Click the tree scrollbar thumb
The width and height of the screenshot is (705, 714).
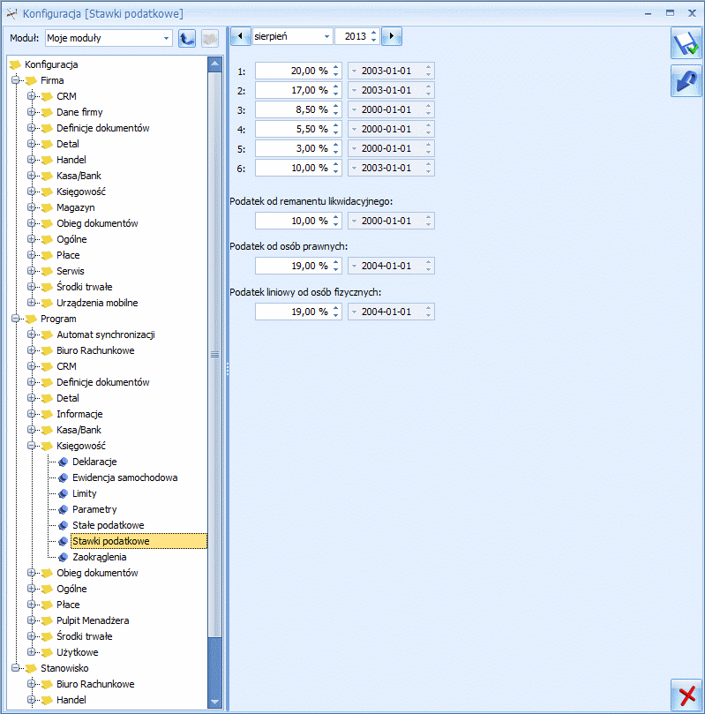tap(214, 355)
